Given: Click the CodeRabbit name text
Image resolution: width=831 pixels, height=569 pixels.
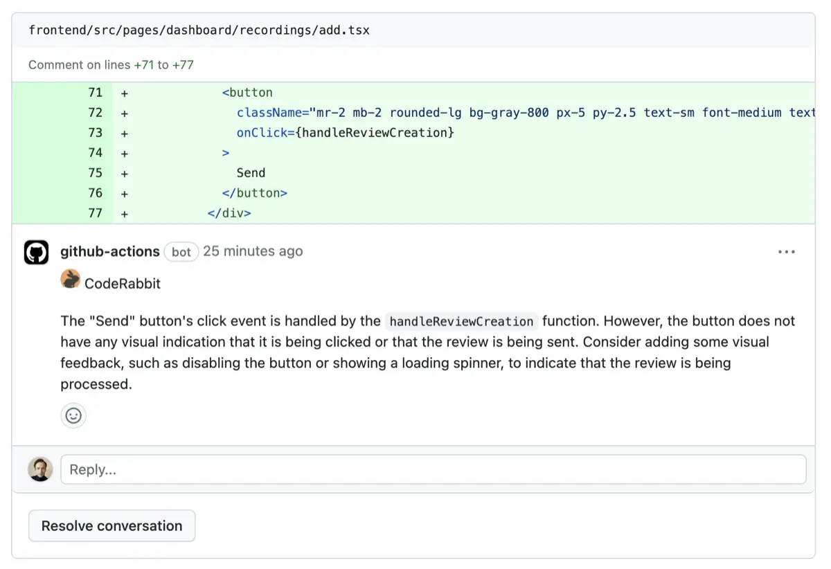Looking at the screenshot, I should (x=123, y=283).
